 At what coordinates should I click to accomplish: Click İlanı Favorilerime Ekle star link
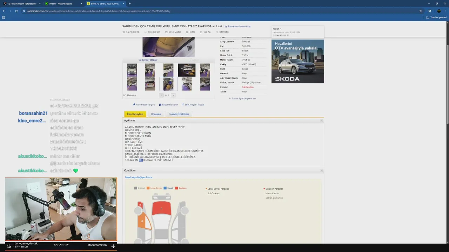click(237, 26)
